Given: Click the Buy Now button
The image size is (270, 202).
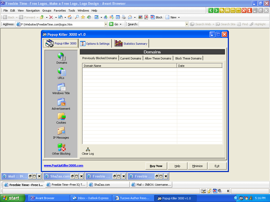Looking at the screenshot, I should click(x=156, y=166).
